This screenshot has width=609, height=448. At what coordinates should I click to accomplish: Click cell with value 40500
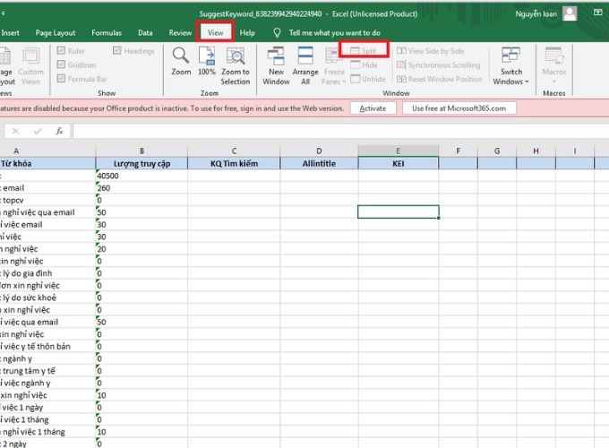pyautogui.click(x=142, y=176)
